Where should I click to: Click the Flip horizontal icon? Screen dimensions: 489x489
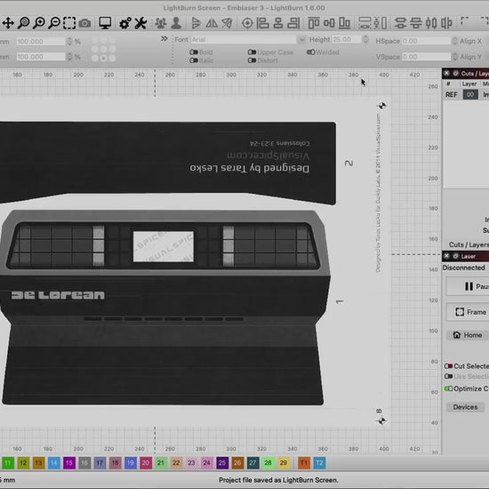(x=196, y=23)
